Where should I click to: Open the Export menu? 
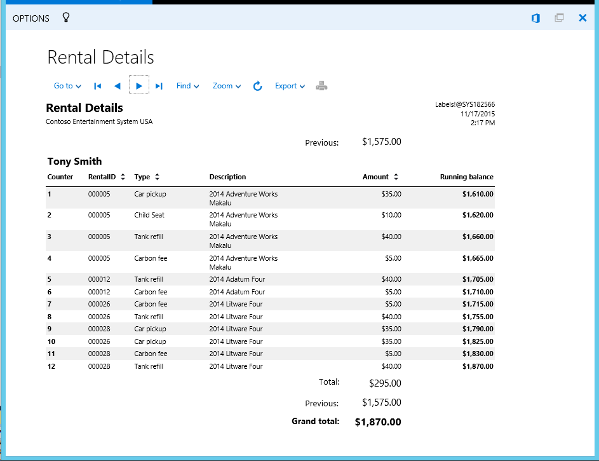coord(290,85)
